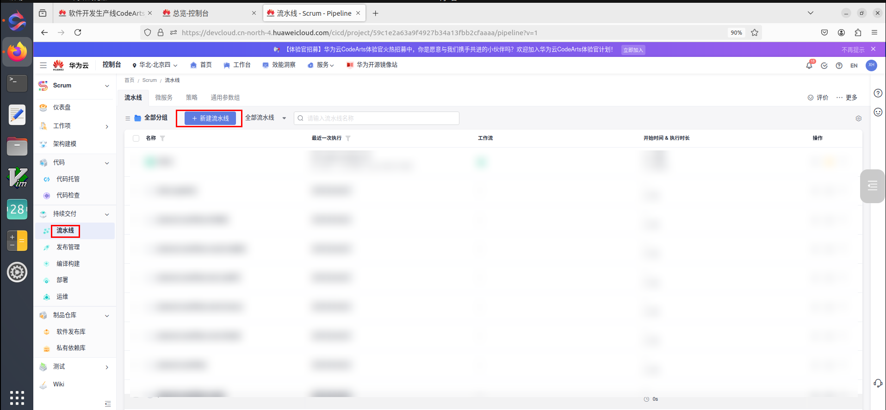Open the Firefox account icon
Screen dimensions: 886x410
click(x=841, y=32)
